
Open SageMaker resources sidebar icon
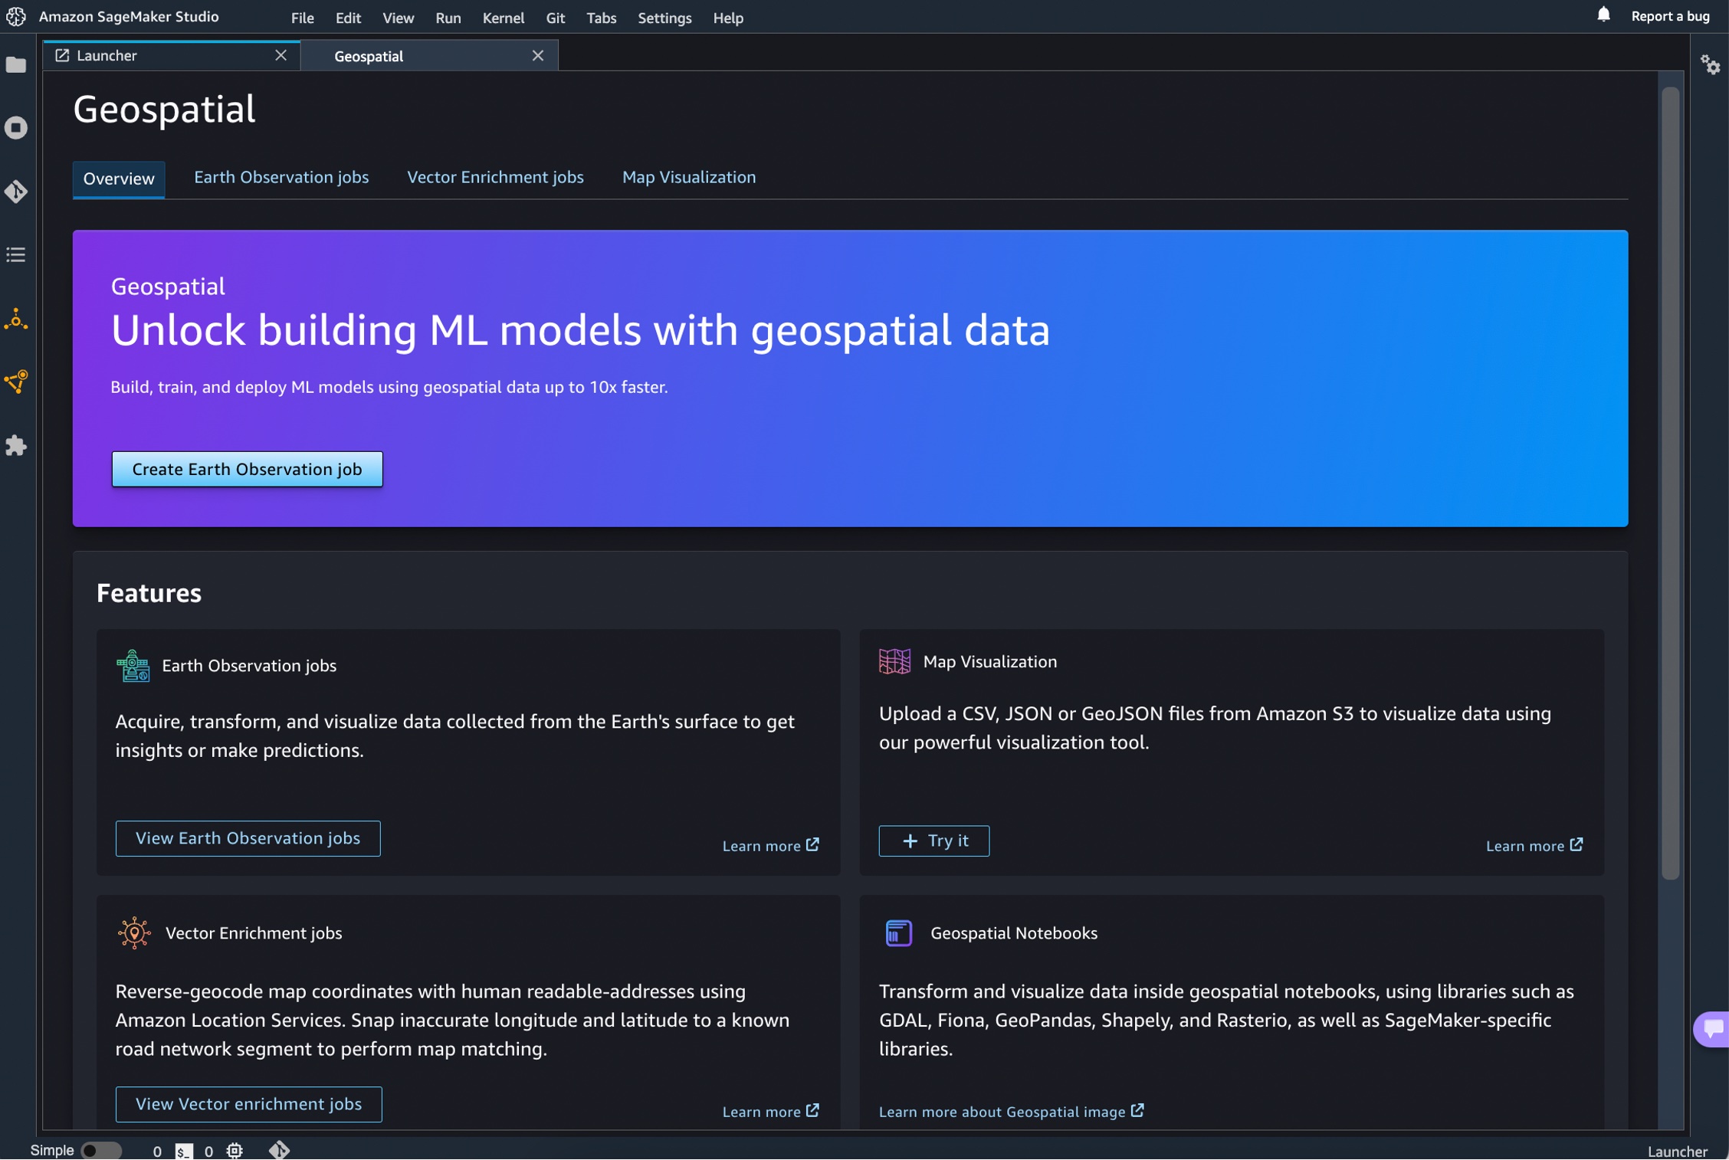(16, 319)
